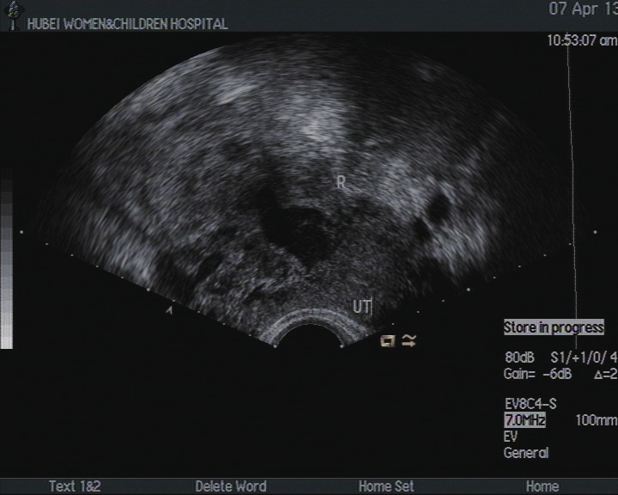Click the General exam preset label
618x495 pixels.
(x=525, y=453)
